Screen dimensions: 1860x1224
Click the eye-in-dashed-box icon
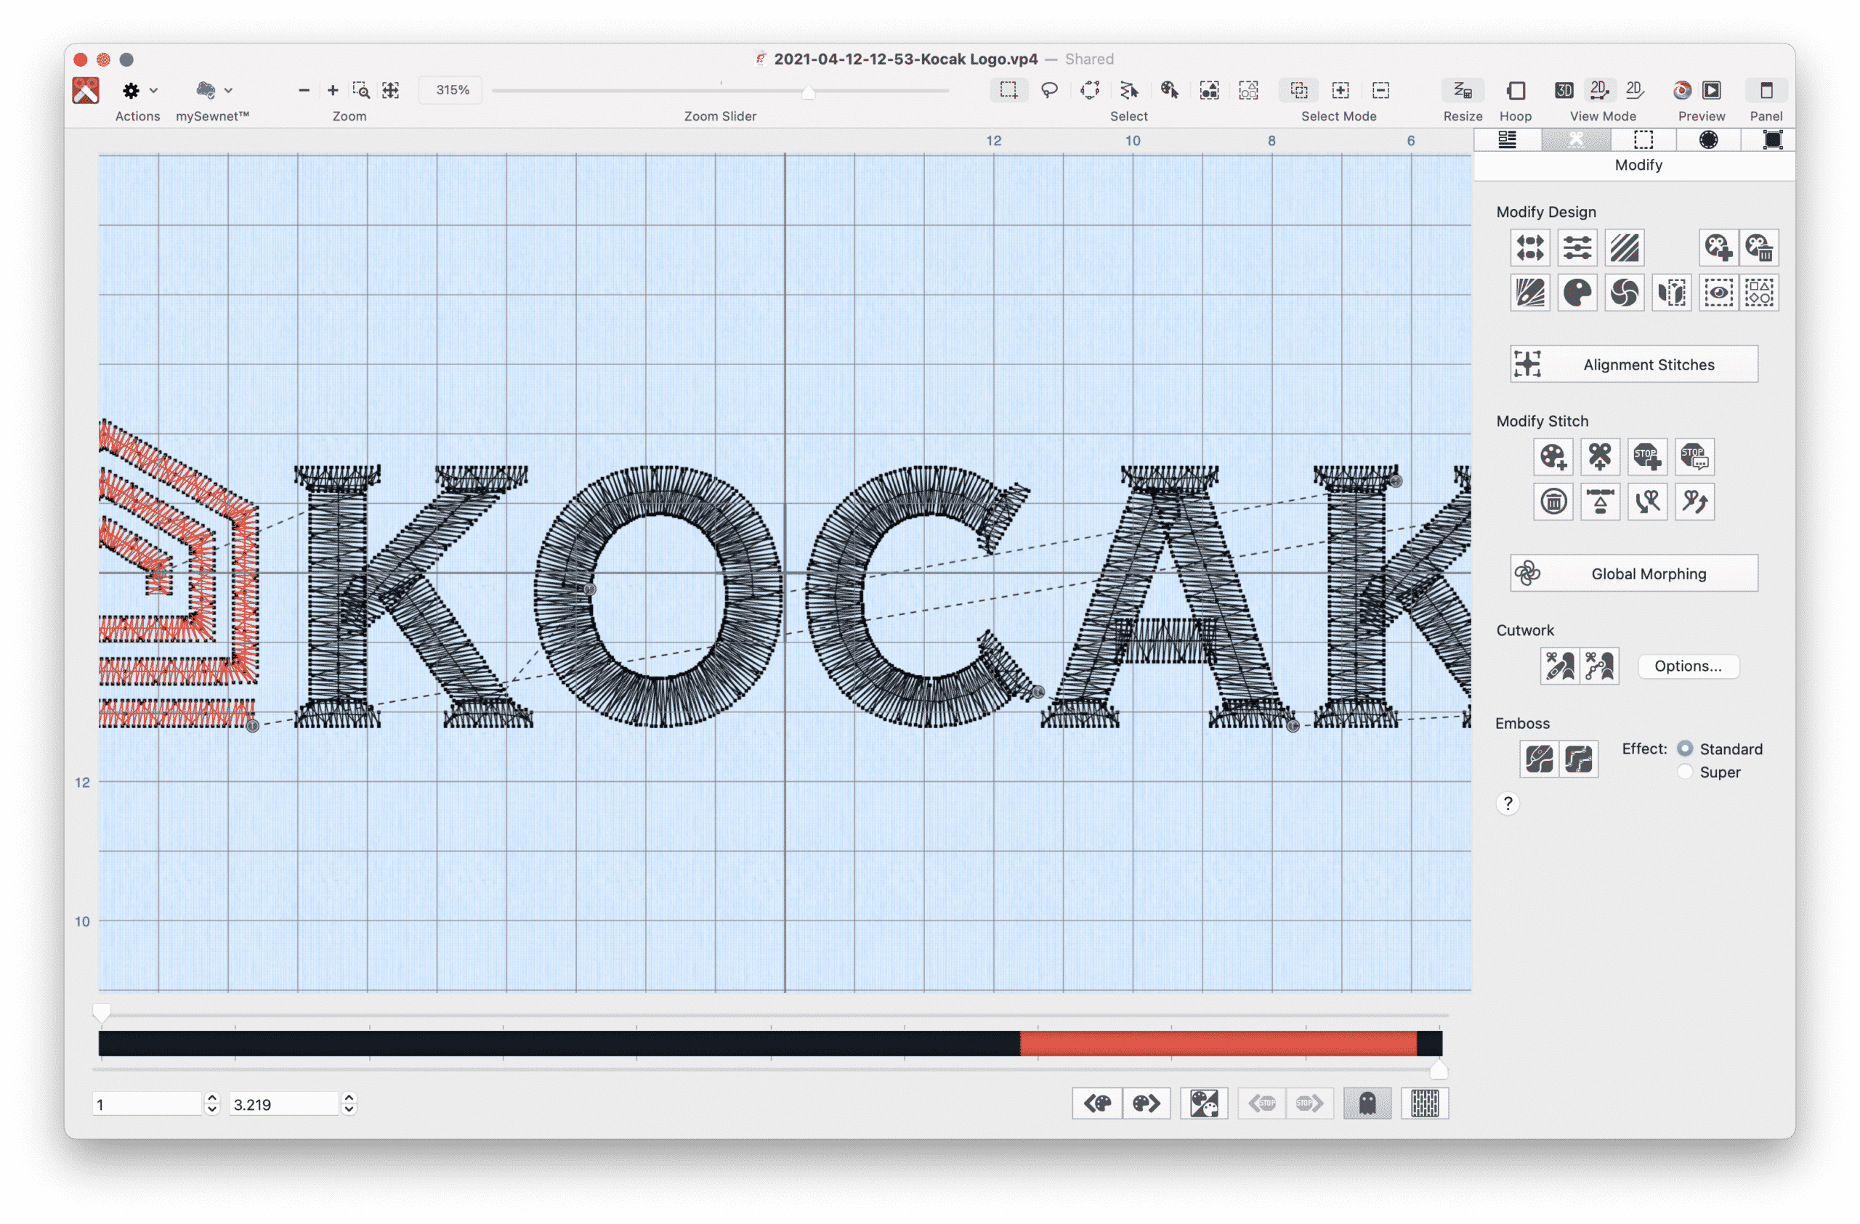[1718, 293]
